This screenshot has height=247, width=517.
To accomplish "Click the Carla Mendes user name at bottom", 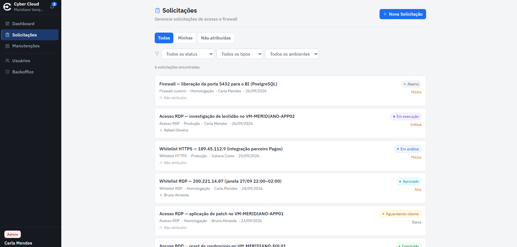I will click(18, 243).
